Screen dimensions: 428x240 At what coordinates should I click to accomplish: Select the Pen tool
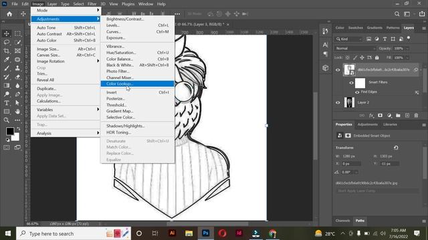pos(17,95)
